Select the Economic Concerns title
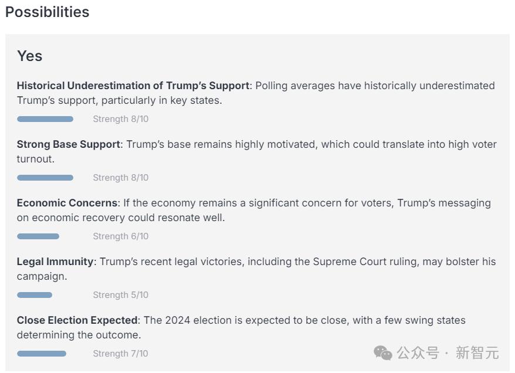This screenshot has width=515, height=373. 67,203
